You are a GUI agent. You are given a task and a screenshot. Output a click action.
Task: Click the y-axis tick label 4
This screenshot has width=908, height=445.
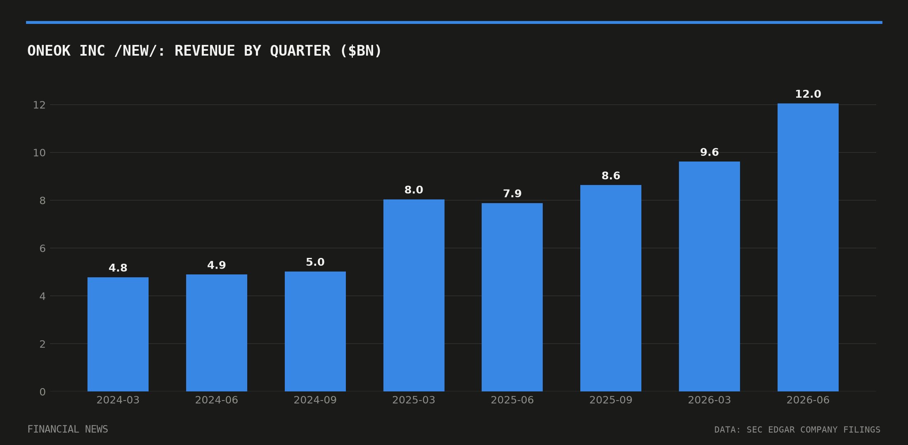tap(43, 296)
